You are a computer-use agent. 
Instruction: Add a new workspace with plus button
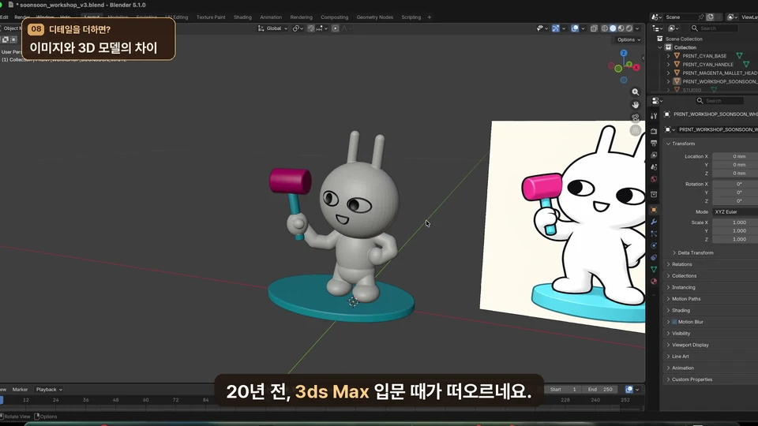(x=429, y=17)
